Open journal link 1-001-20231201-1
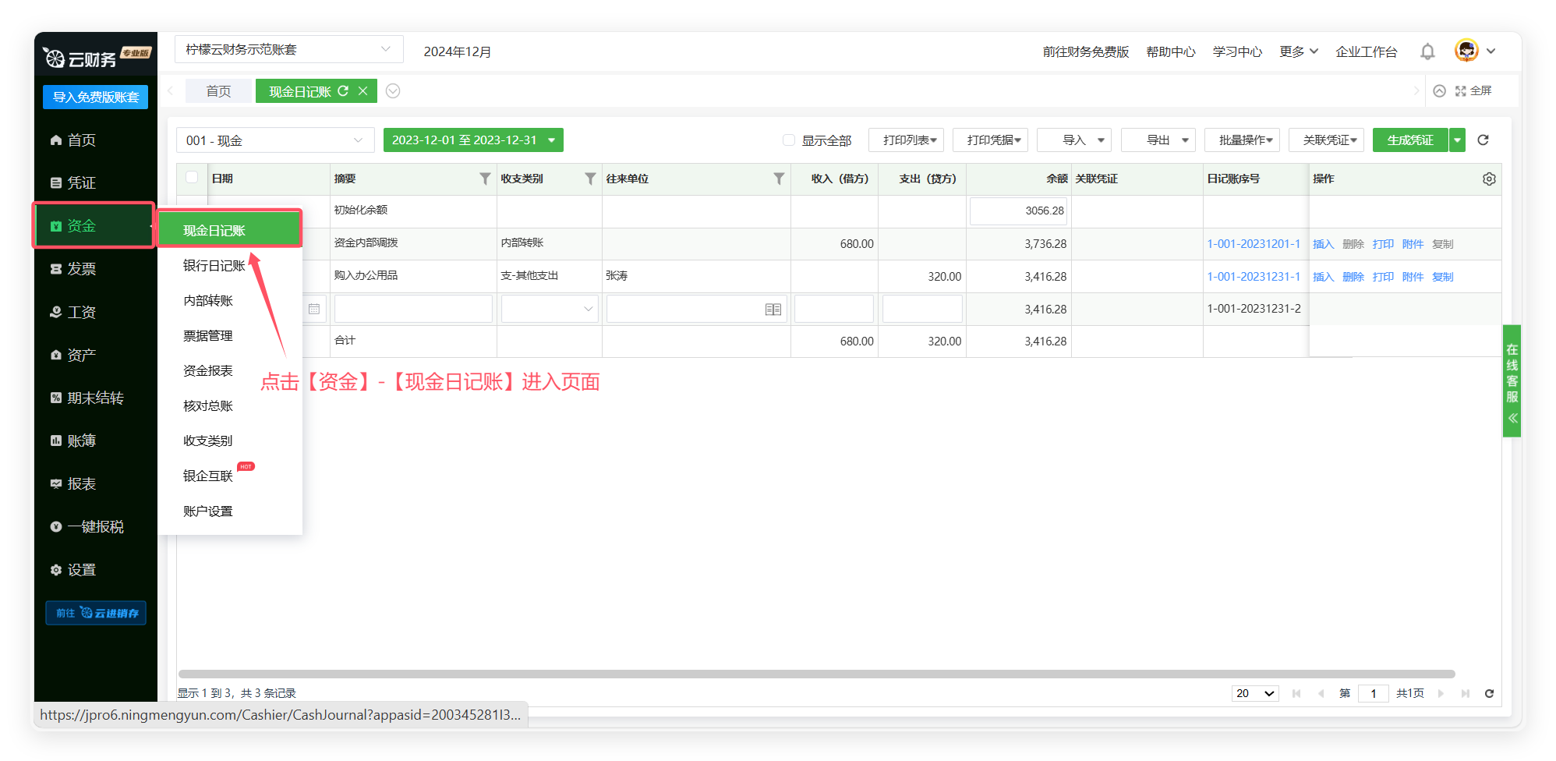This screenshot has height=761, width=1556. point(1253,244)
